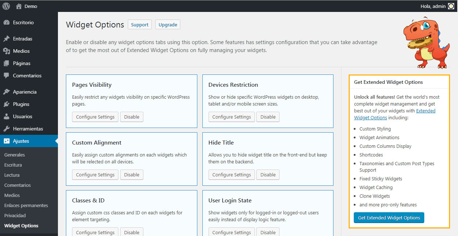Viewport: 458px width, 236px height.
Task: Click the Entradas pin icon
Action: [x=7, y=39]
